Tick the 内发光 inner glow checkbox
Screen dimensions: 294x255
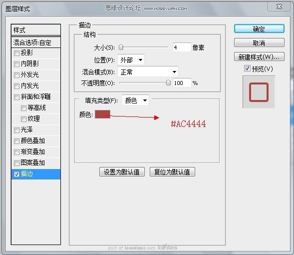(x=16, y=86)
